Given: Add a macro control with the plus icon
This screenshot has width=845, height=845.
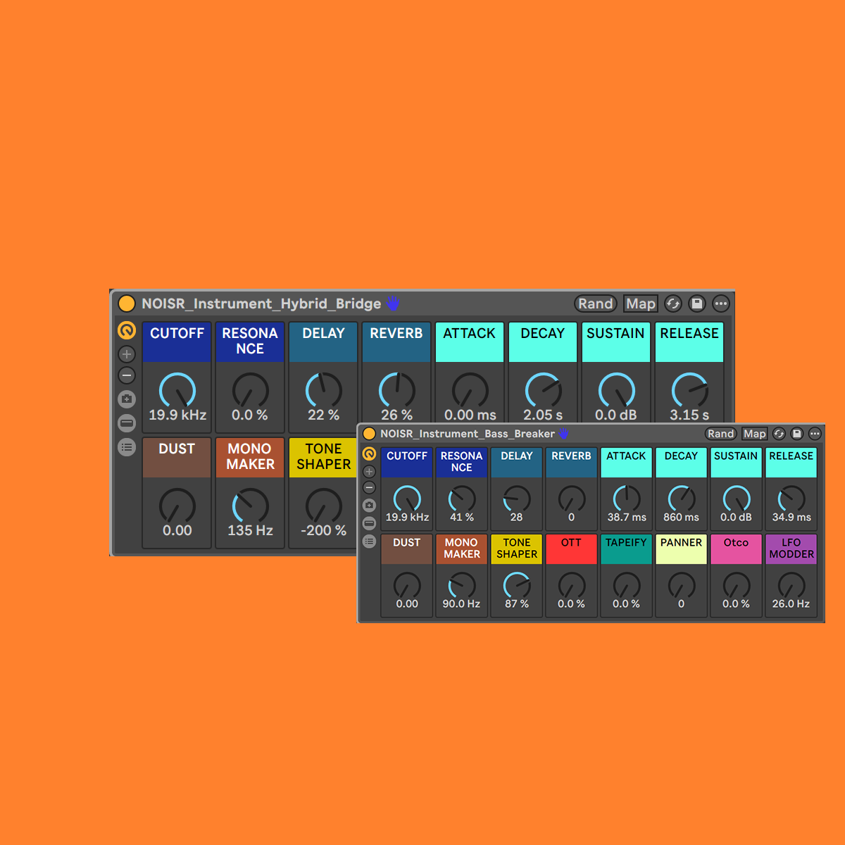Looking at the screenshot, I should pyautogui.click(x=127, y=353).
